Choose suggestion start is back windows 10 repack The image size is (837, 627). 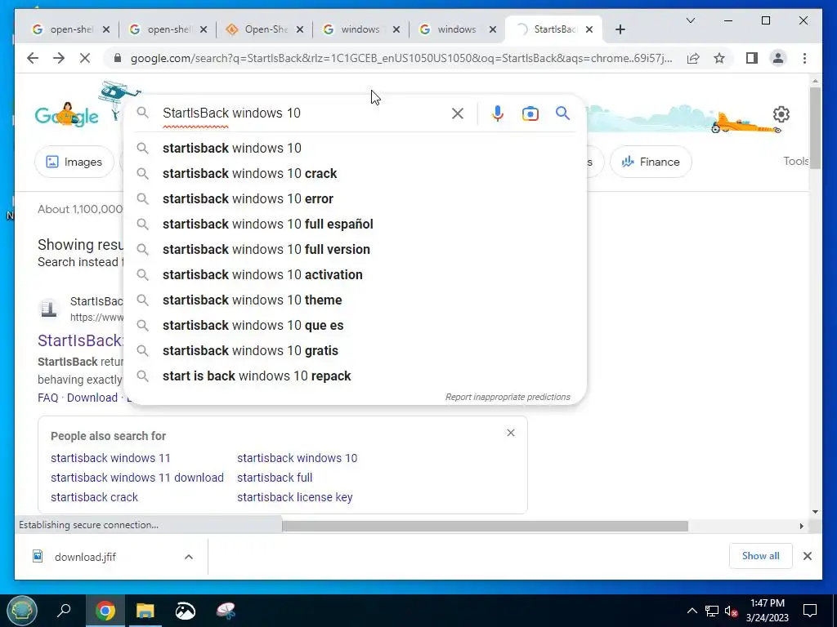pyautogui.click(x=355, y=376)
